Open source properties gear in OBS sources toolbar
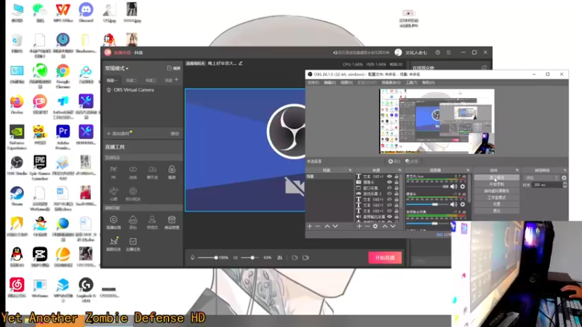This screenshot has width=582, height=327. (375, 226)
